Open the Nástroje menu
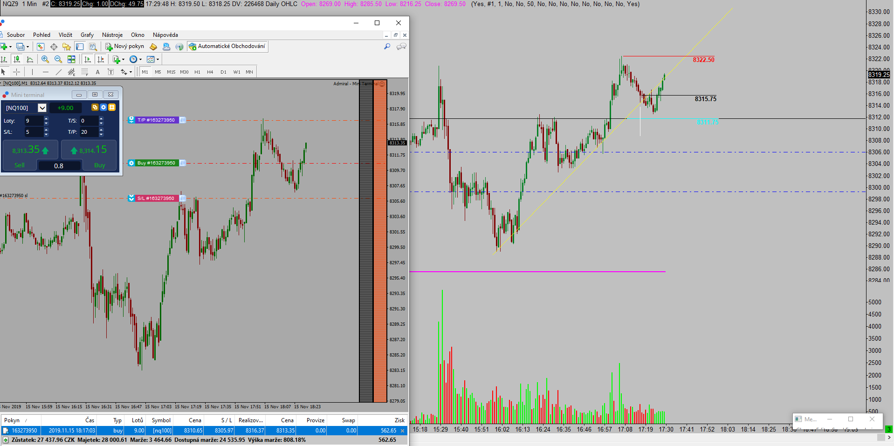894x446 pixels. 112,35
